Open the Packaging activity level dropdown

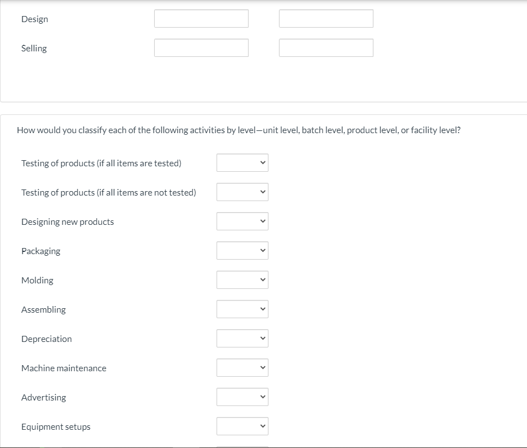click(242, 250)
